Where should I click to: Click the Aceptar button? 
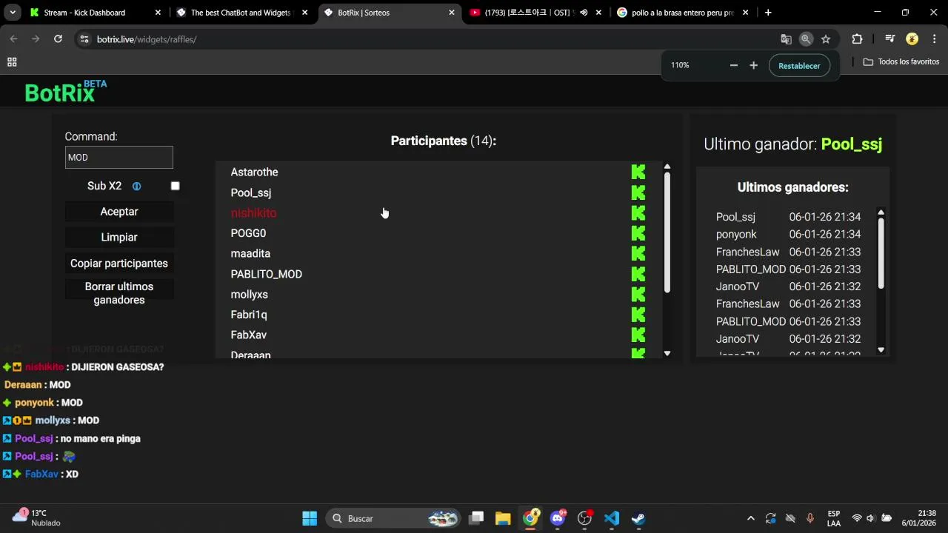(119, 212)
